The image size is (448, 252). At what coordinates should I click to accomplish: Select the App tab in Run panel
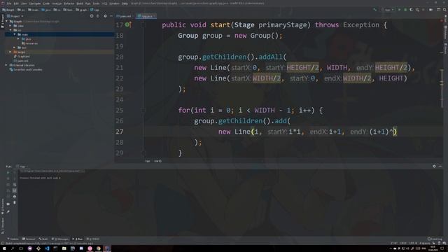[x=22, y=167]
